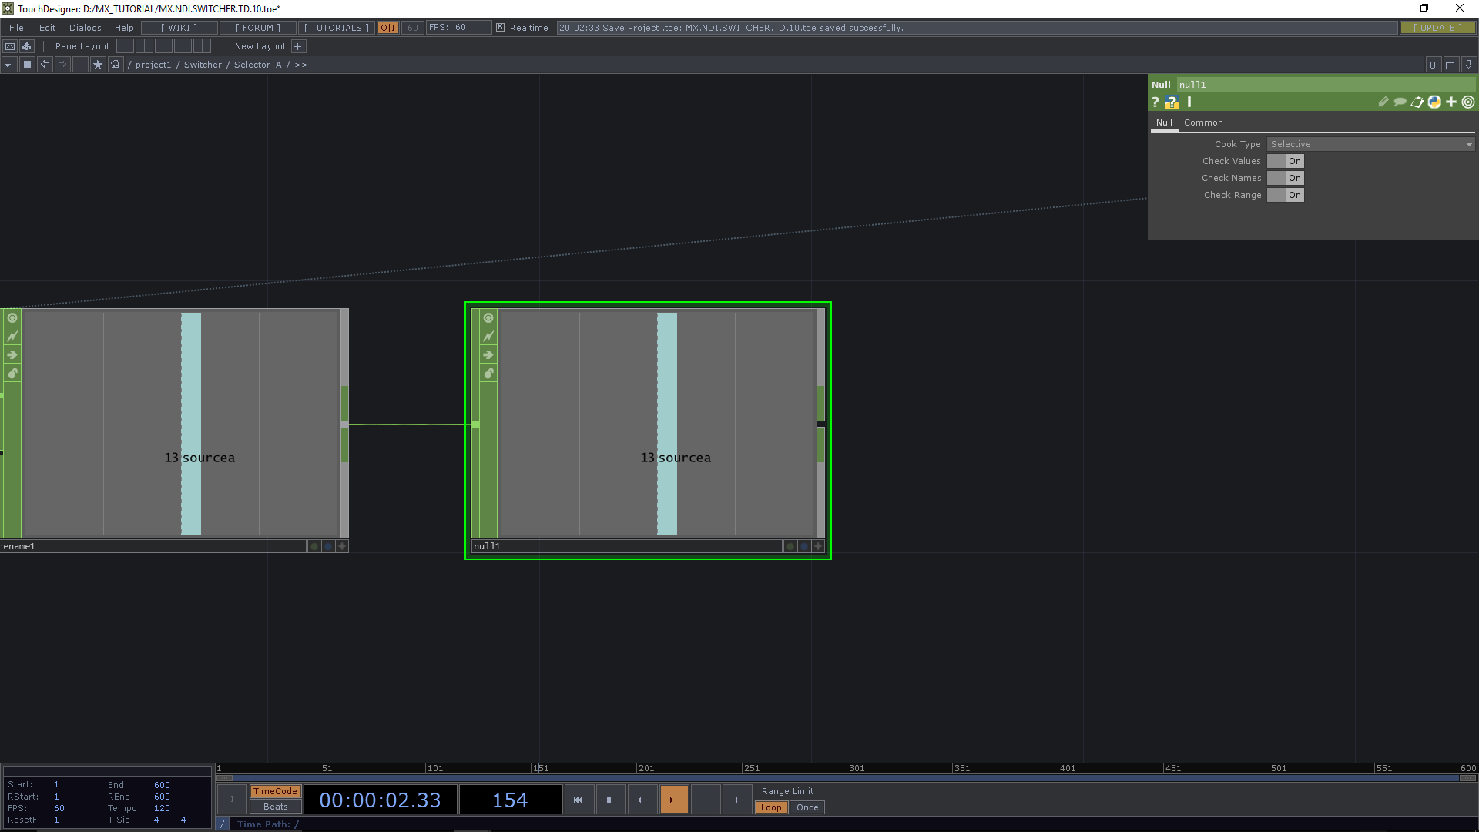
Task: Navigate to Switcher in path
Action: tap(203, 65)
